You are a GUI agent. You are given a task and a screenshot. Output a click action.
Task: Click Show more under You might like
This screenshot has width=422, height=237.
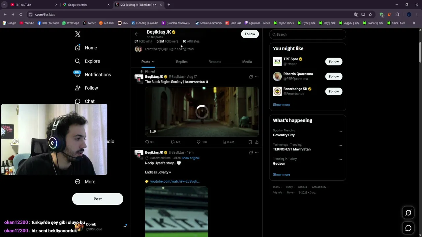pos(282,105)
